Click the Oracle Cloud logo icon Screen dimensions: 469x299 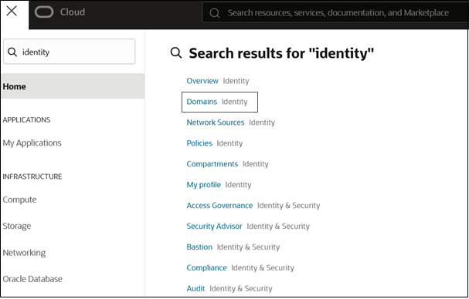point(44,12)
